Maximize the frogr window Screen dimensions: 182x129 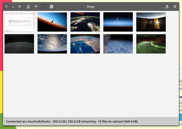20,7
